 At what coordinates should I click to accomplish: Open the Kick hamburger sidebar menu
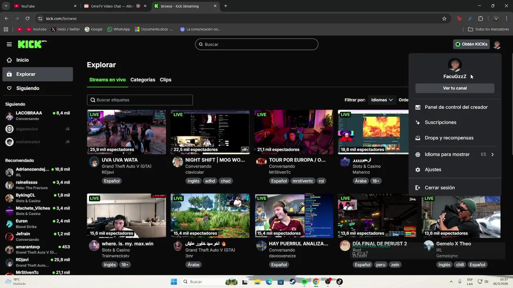(x=9, y=44)
